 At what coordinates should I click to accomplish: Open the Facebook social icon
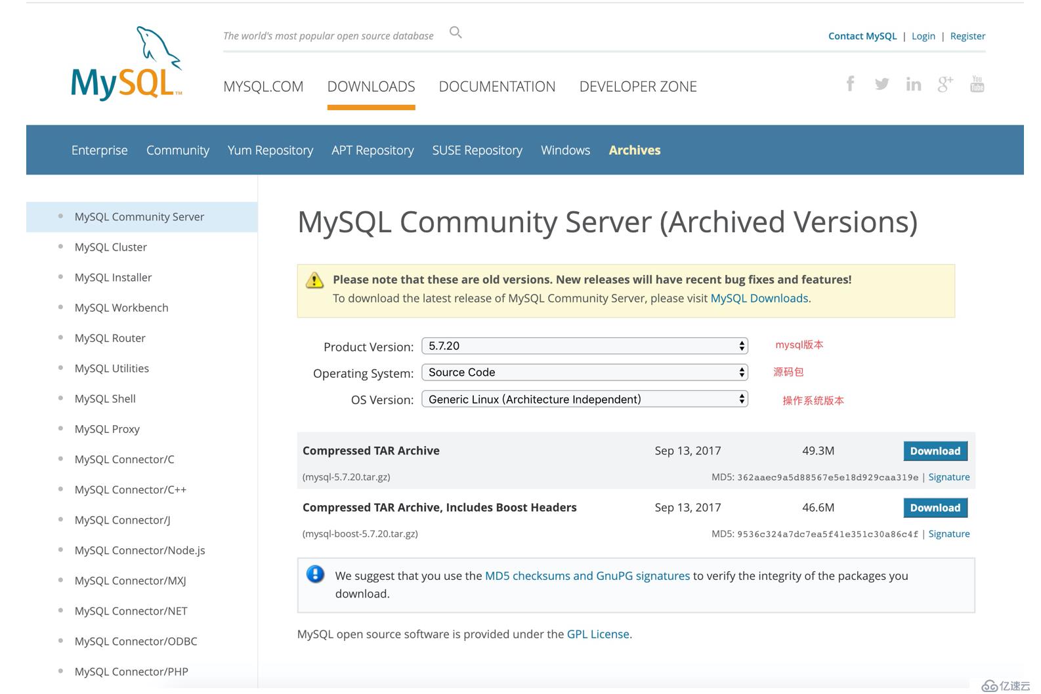click(850, 83)
